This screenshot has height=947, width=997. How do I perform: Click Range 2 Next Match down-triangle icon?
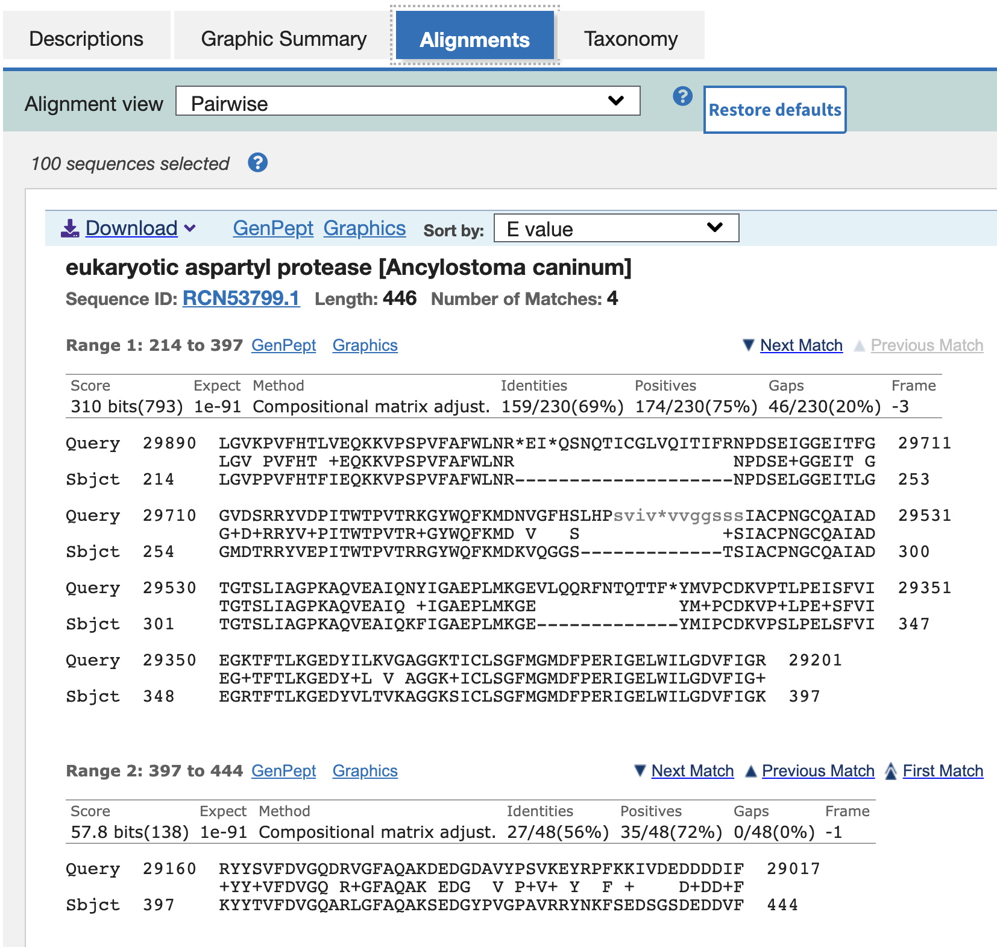click(640, 771)
